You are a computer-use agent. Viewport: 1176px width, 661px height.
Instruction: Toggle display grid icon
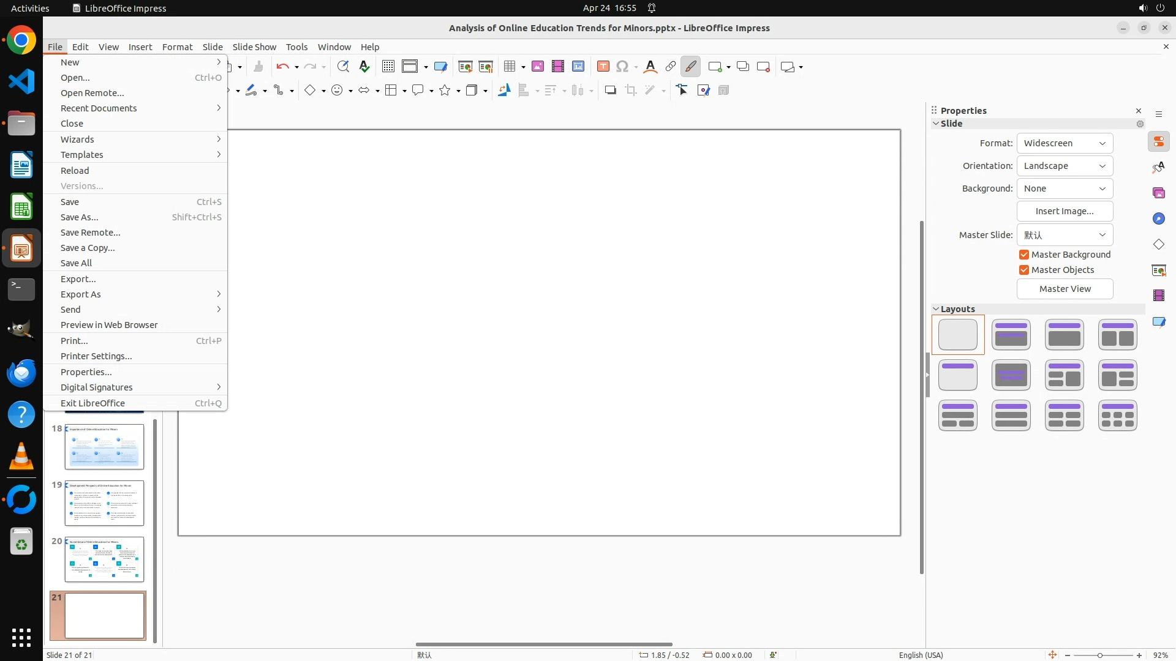(x=388, y=67)
